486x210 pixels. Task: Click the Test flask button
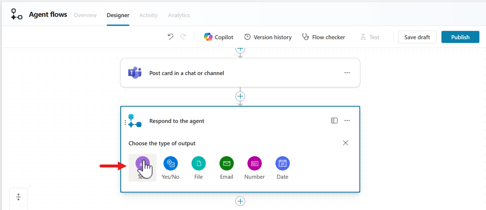pyautogui.click(x=370, y=37)
